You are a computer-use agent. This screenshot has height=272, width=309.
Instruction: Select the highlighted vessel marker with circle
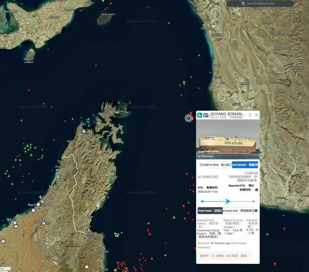pyautogui.click(x=189, y=118)
